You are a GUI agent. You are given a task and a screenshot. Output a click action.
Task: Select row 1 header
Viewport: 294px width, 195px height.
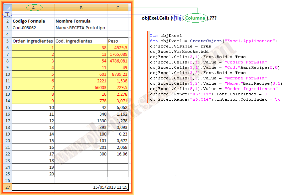[7, 15]
